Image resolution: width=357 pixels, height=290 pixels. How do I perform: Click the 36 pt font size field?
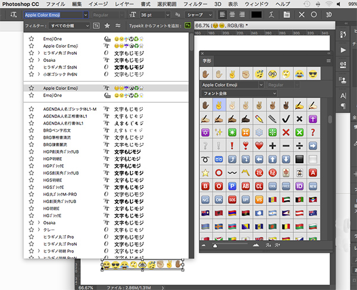point(152,15)
